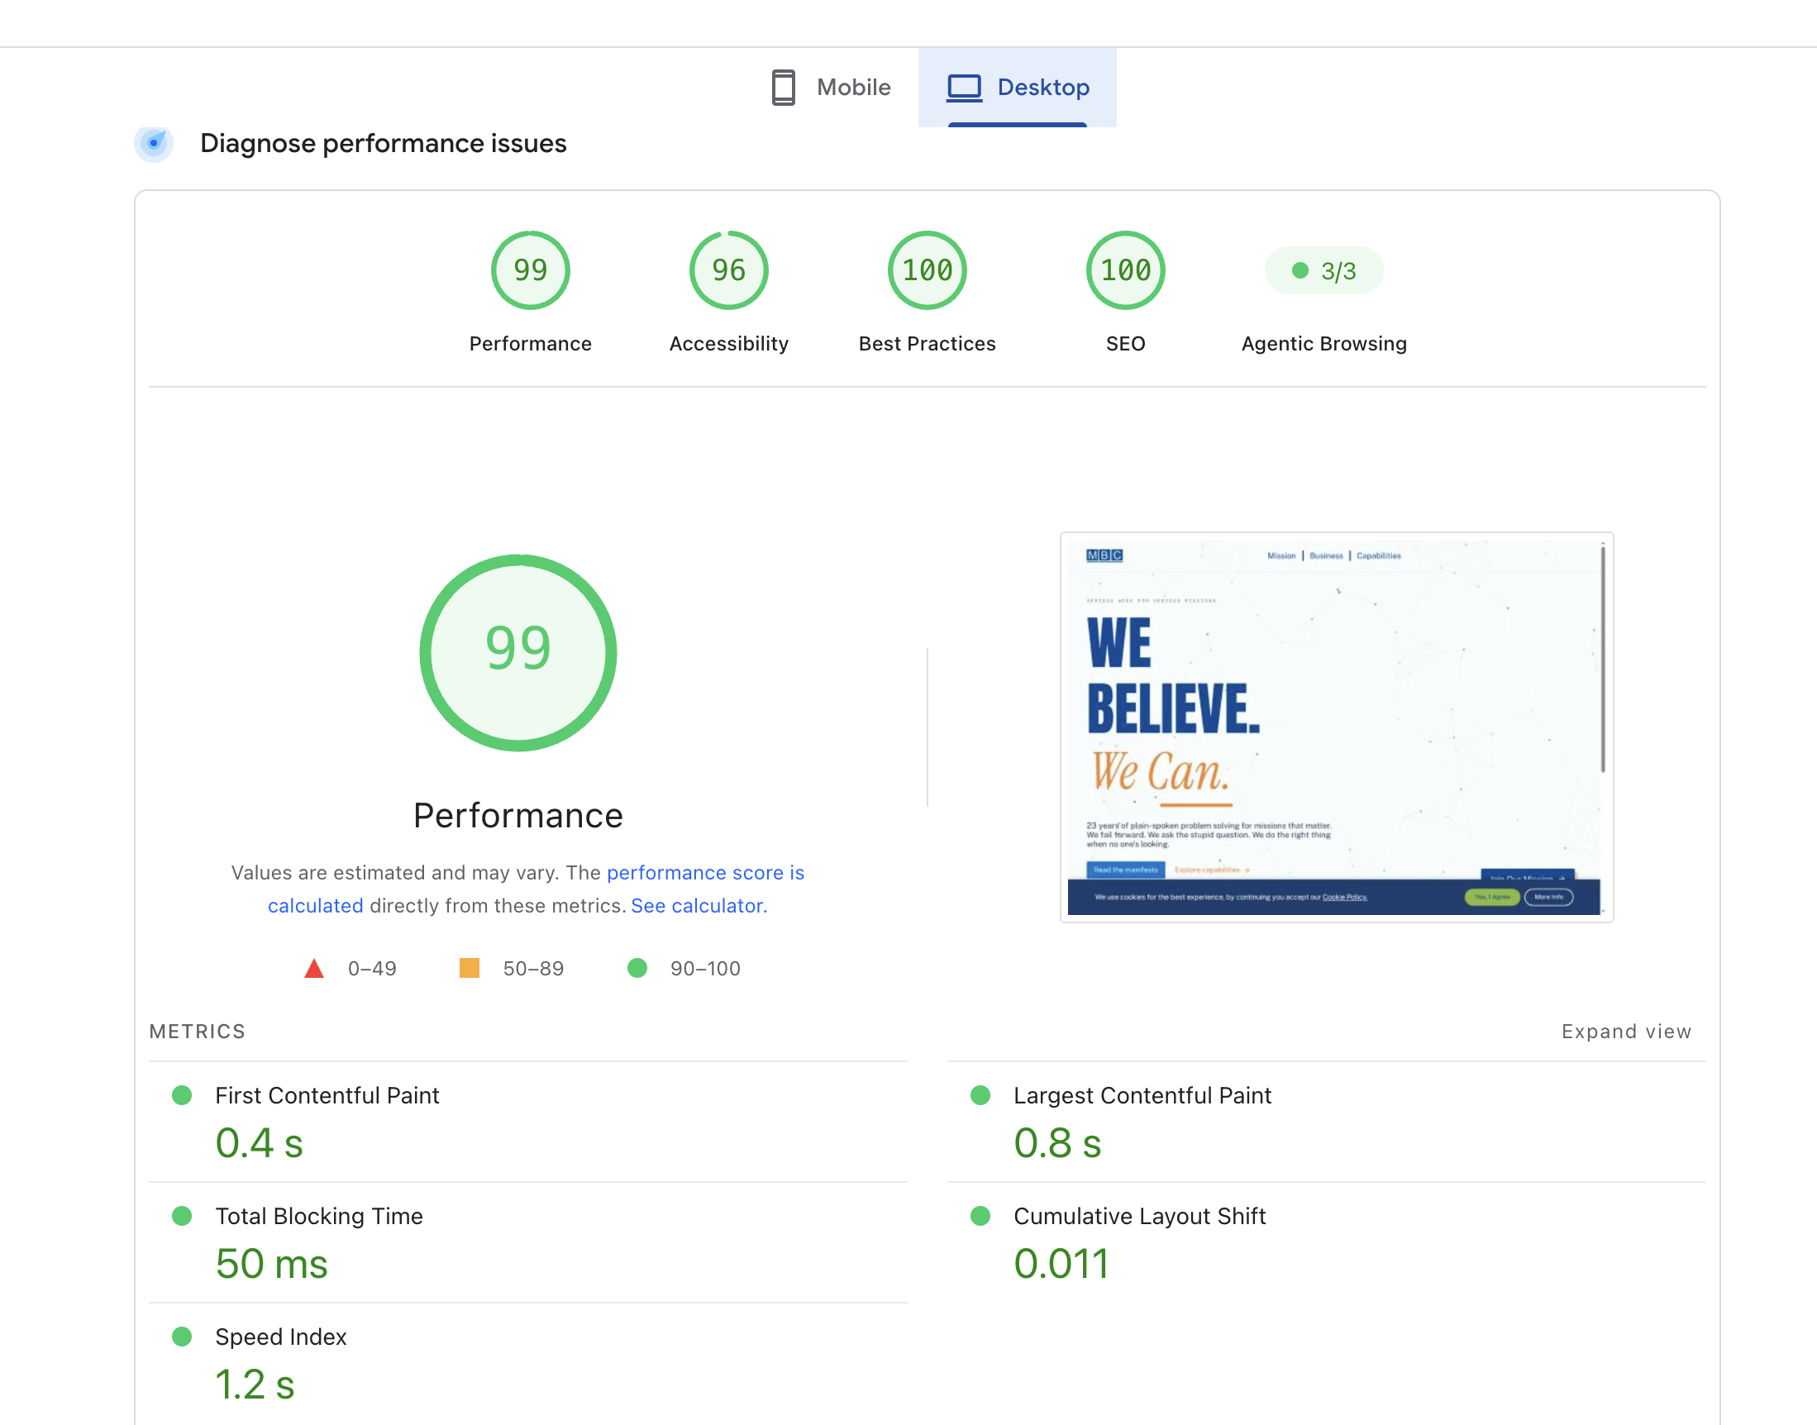1817x1425 pixels.
Task: Jump to the SEO score gauge
Action: (x=1124, y=270)
